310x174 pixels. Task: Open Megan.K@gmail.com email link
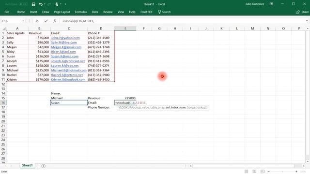click(66, 47)
